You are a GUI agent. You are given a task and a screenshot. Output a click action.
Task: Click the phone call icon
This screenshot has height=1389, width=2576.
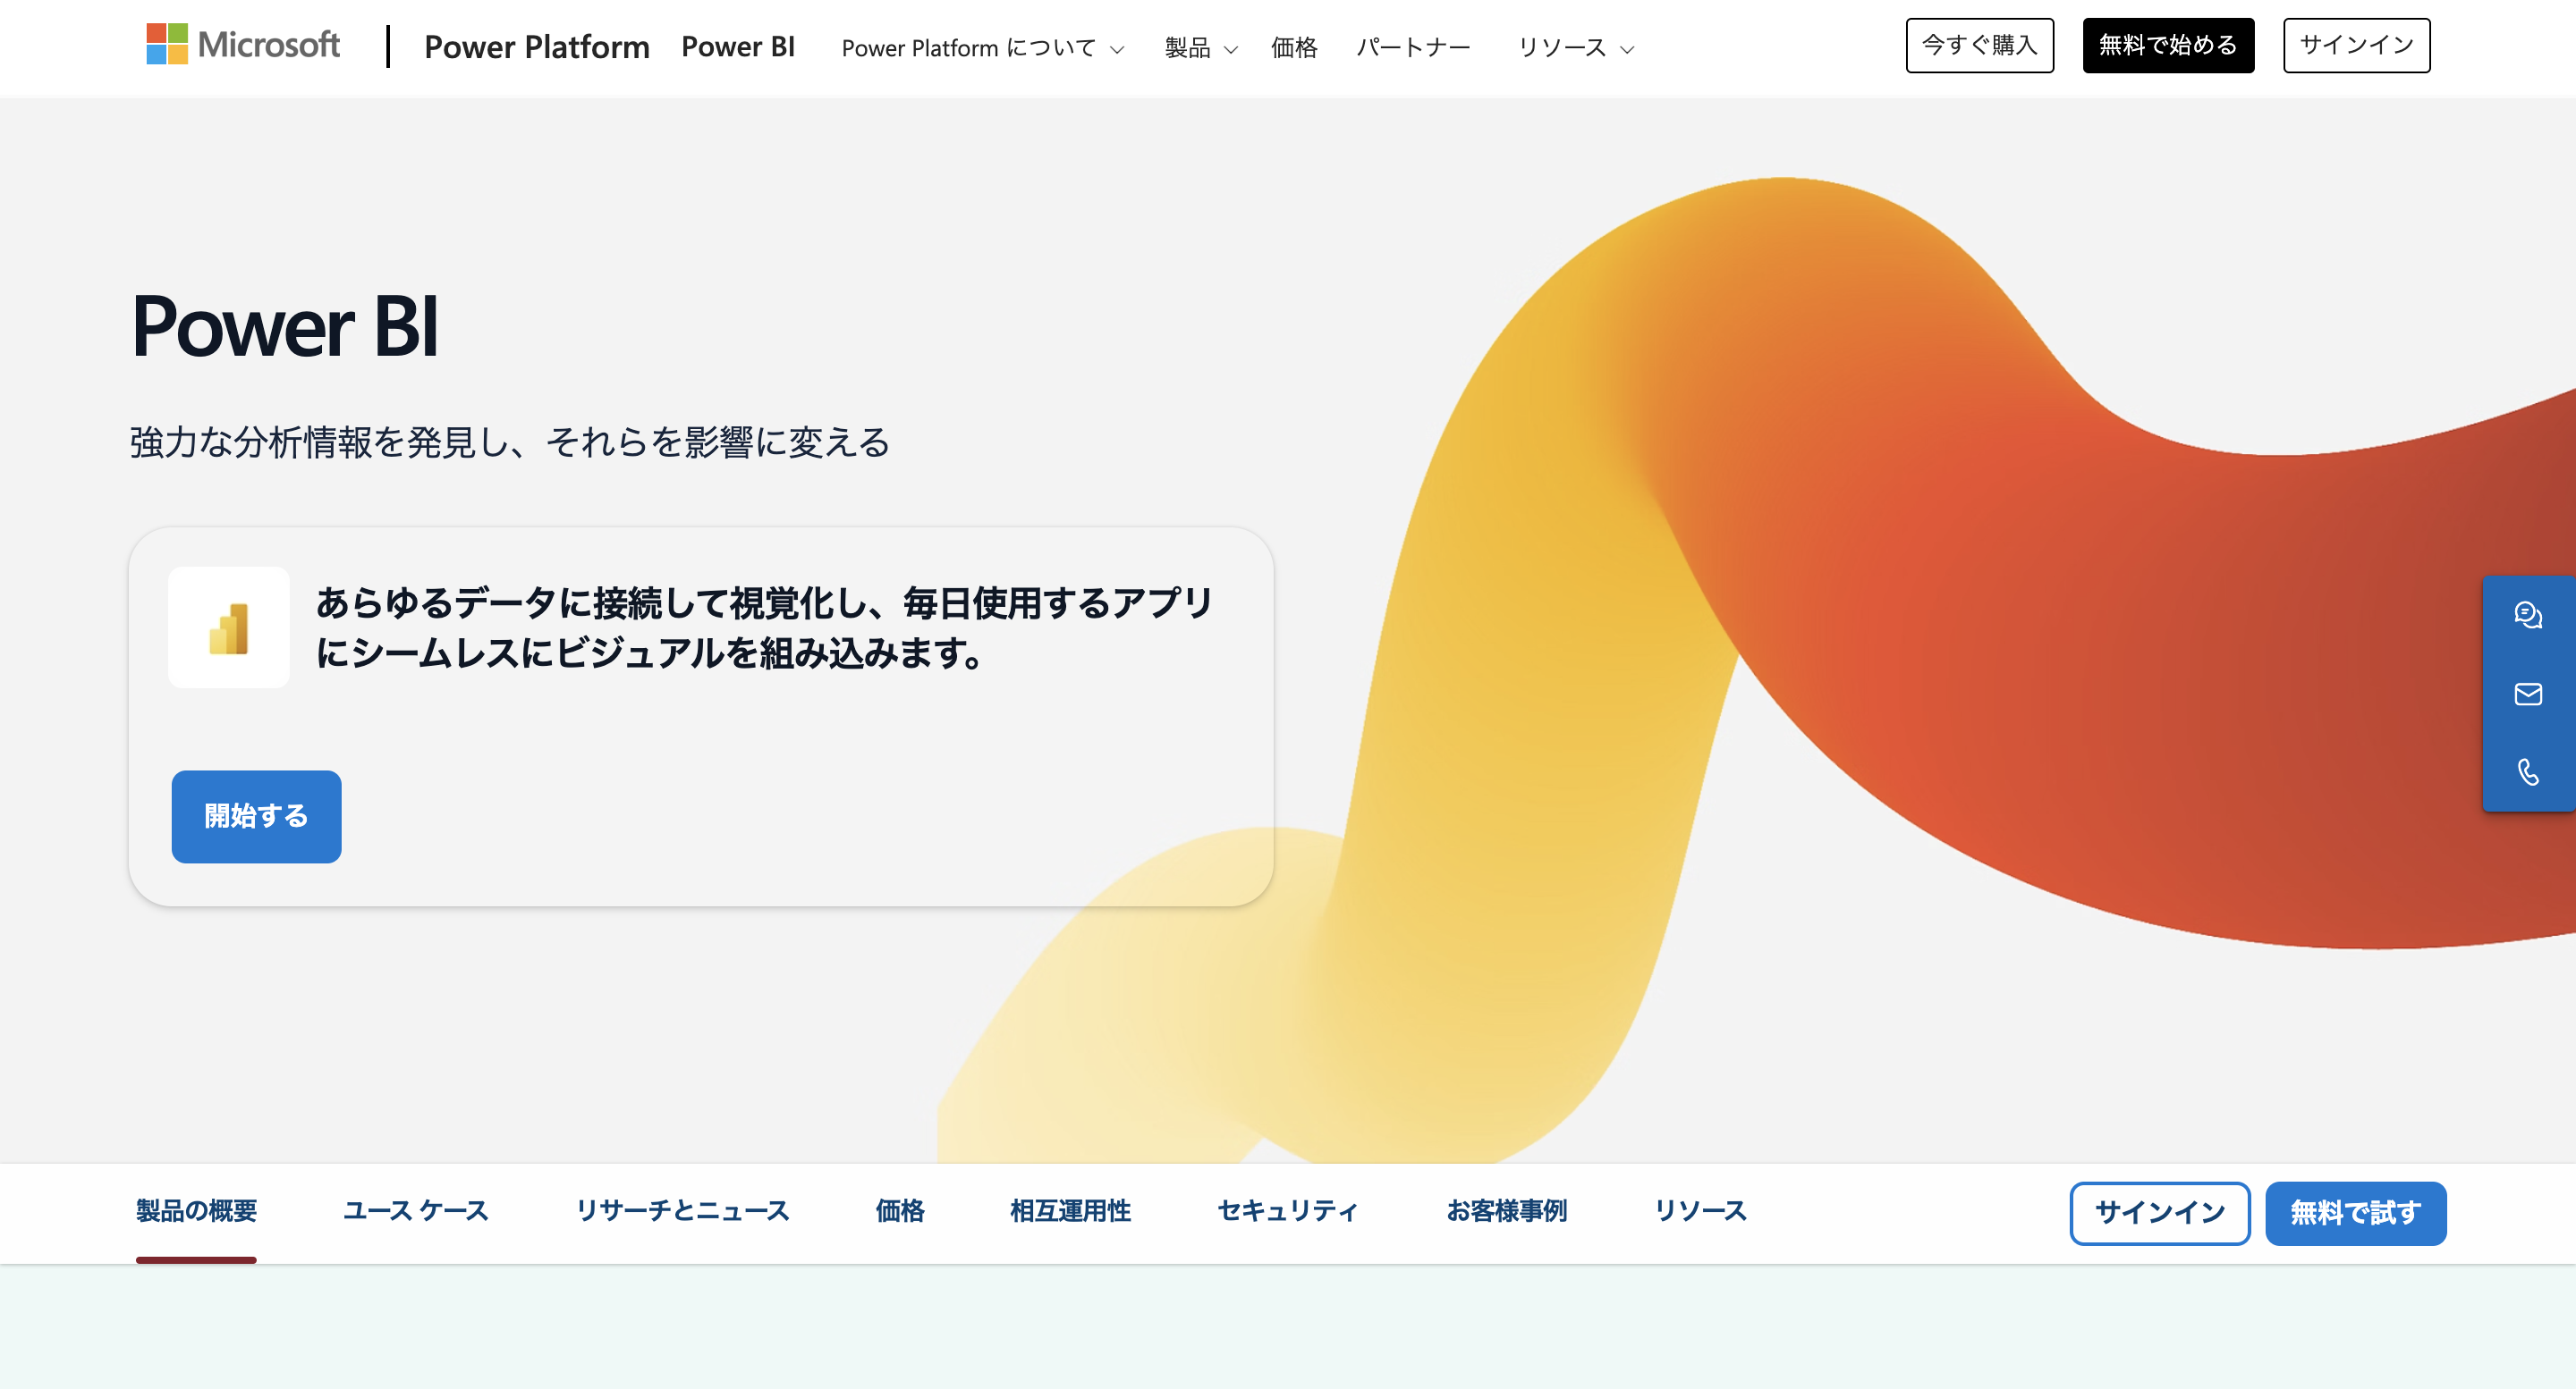[x=2528, y=771]
